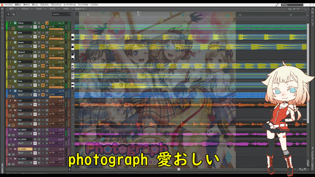Solo the LGt track

pos(39,101)
